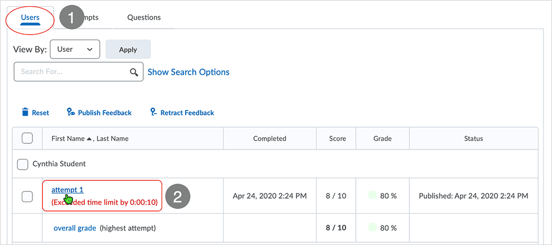
Task: Switch to the Questions tab
Action: click(144, 17)
